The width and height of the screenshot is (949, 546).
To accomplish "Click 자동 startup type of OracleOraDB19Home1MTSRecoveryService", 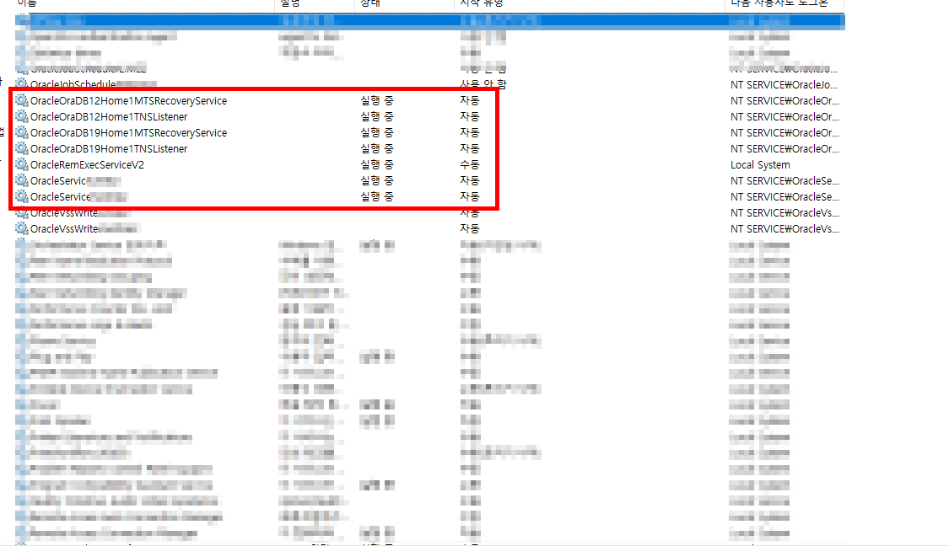I will (470, 132).
